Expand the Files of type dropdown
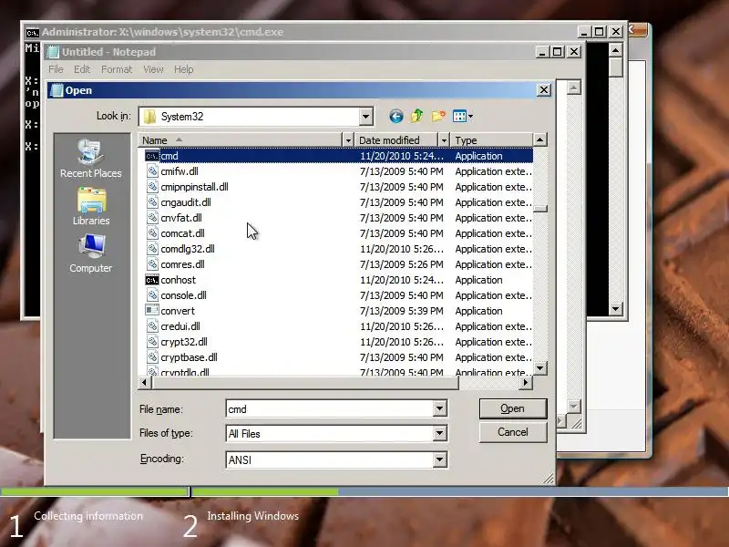729x547 pixels. [439, 434]
